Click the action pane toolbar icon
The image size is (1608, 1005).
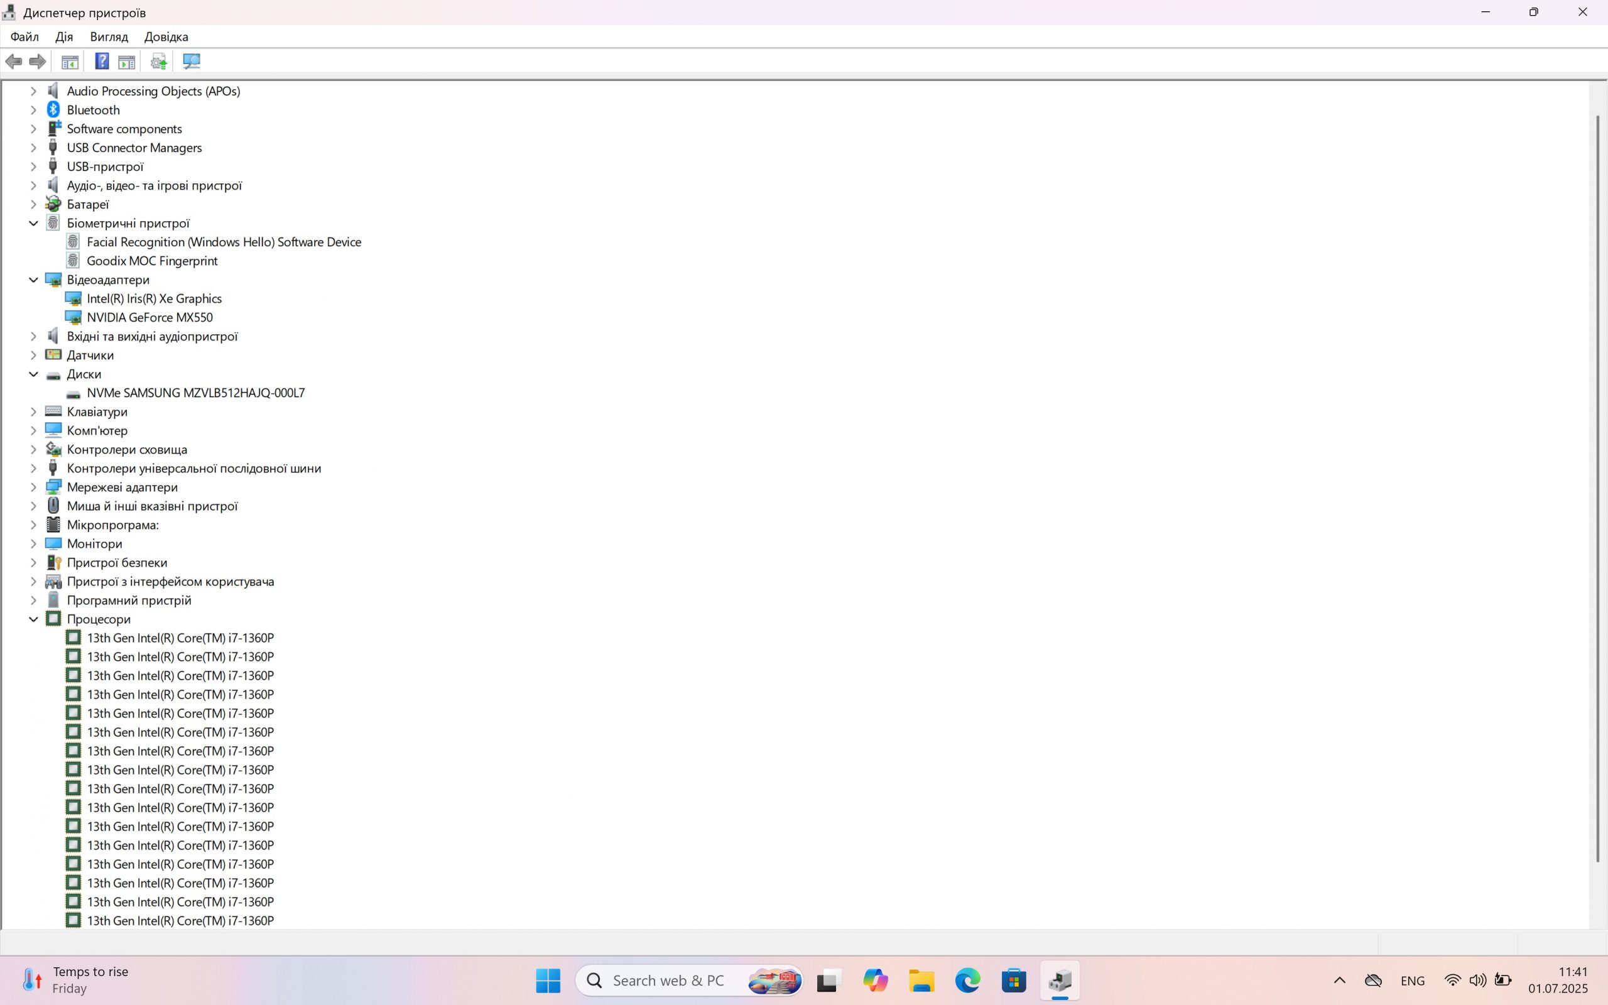(x=126, y=62)
